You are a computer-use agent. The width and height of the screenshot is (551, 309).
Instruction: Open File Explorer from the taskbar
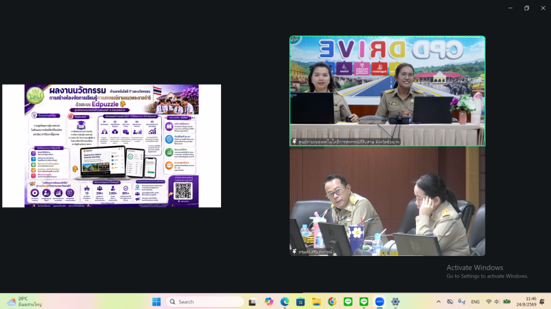(316, 301)
